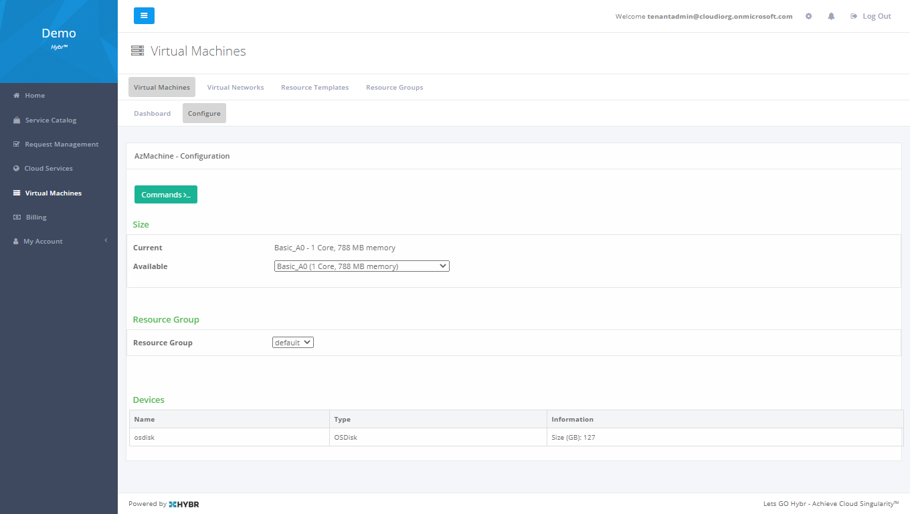This screenshot has height=514, width=910.
Task: Click the hamburger menu toggle button
Action: tap(144, 16)
